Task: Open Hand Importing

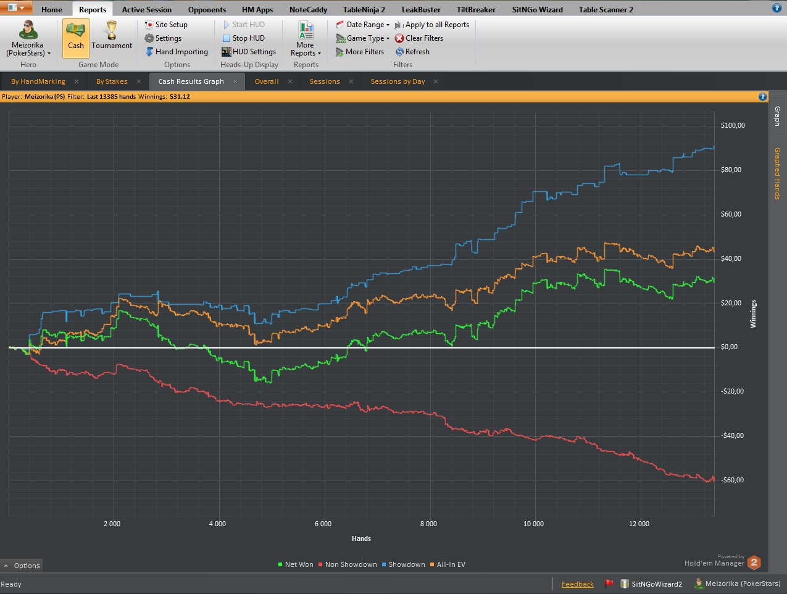Action: pos(177,52)
